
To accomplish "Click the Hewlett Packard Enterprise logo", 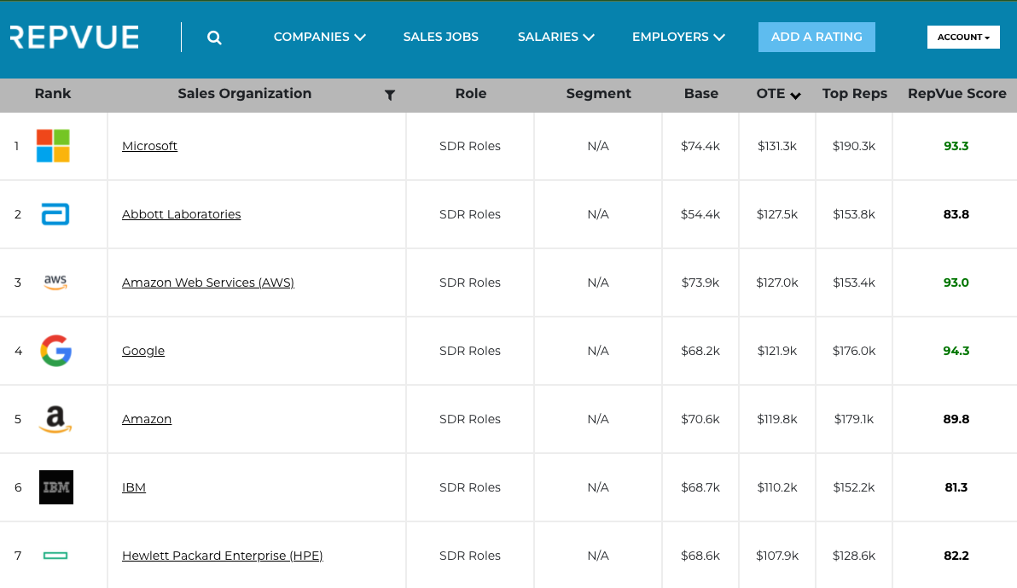I will pyautogui.click(x=55, y=556).
